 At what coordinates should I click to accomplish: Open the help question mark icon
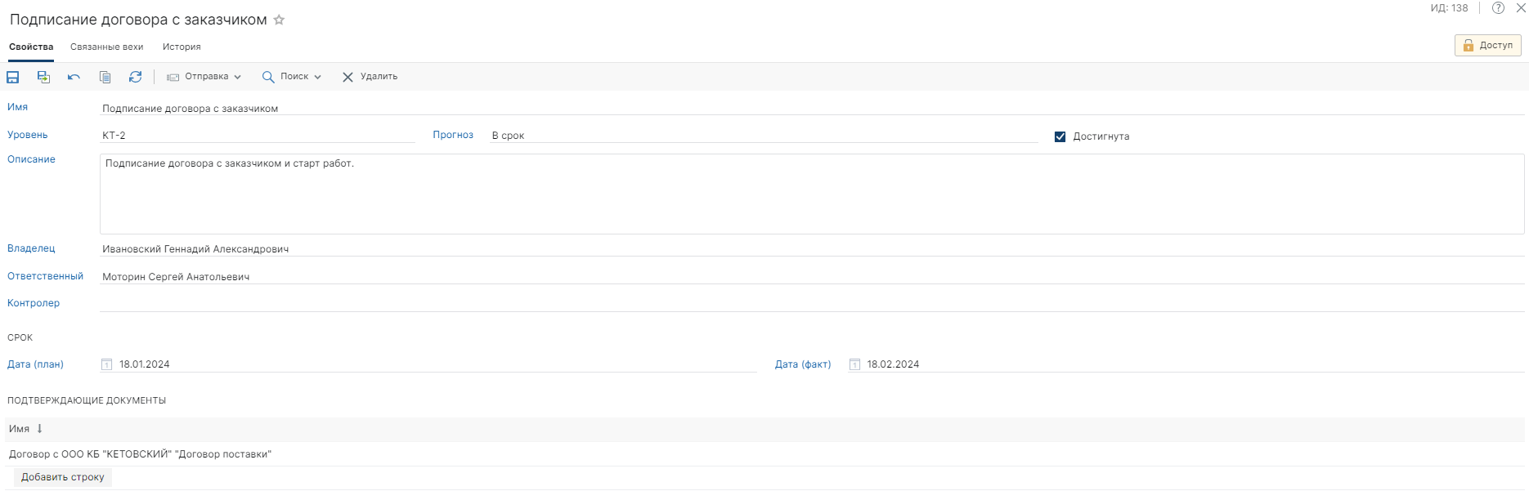click(1498, 8)
